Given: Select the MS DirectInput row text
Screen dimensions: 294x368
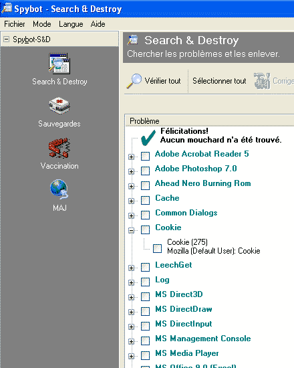Looking at the screenshot, I should point(184,324).
